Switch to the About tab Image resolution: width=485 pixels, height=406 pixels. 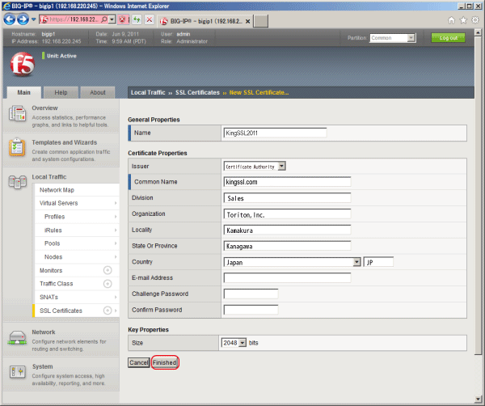click(x=98, y=92)
